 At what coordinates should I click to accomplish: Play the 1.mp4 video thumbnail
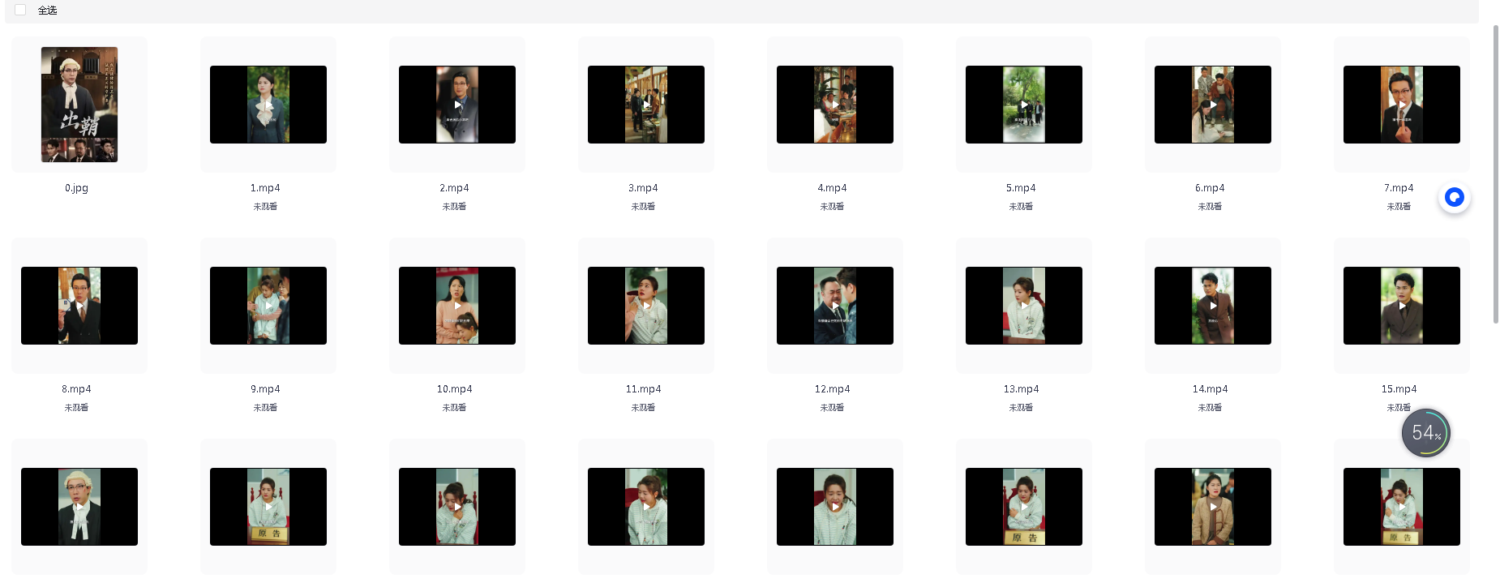268,105
